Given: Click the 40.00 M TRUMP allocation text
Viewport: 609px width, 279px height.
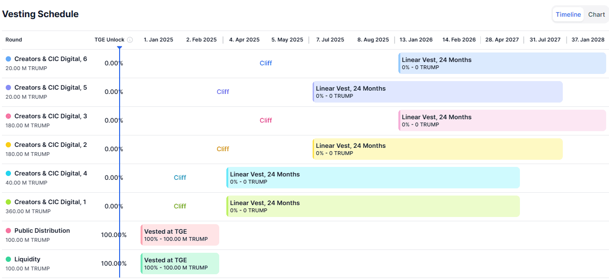Looking at the screenshot, I should 27,183.
